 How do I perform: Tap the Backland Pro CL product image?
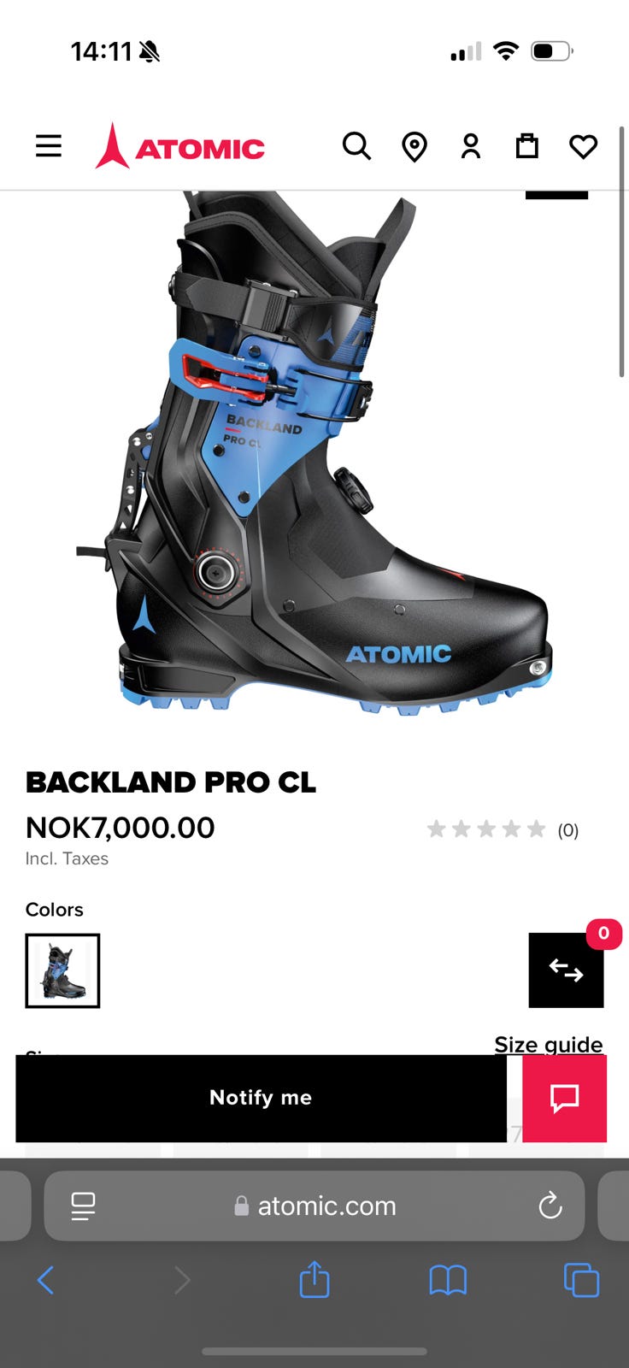[314, 453]
